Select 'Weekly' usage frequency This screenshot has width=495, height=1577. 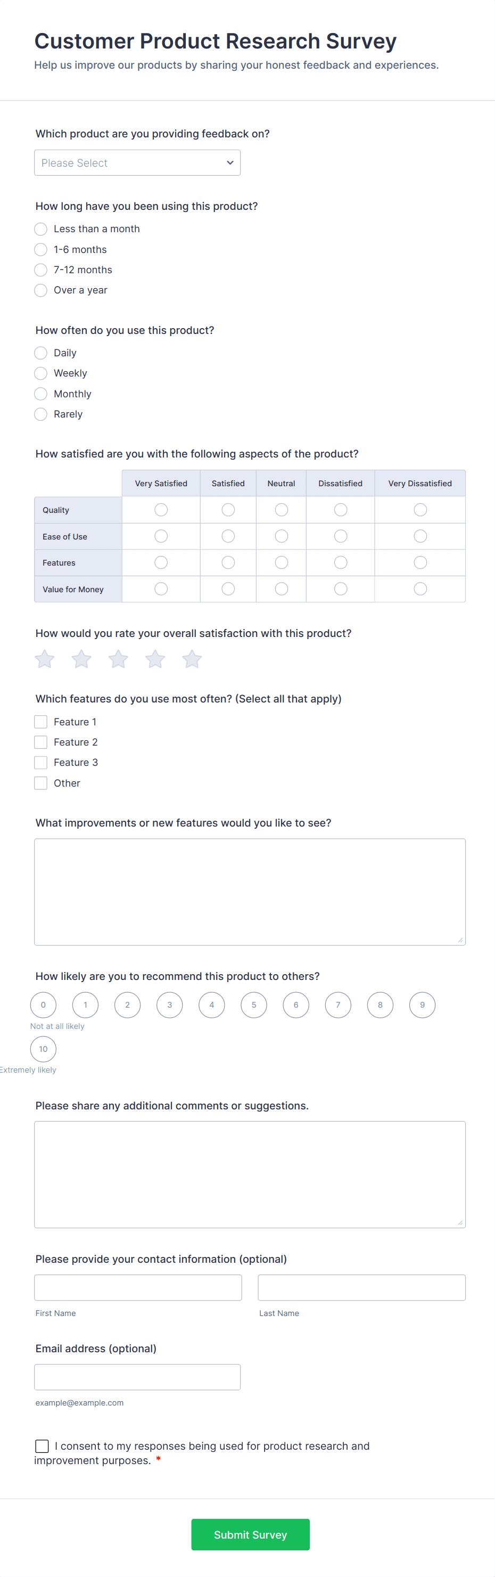coord(41,373)
